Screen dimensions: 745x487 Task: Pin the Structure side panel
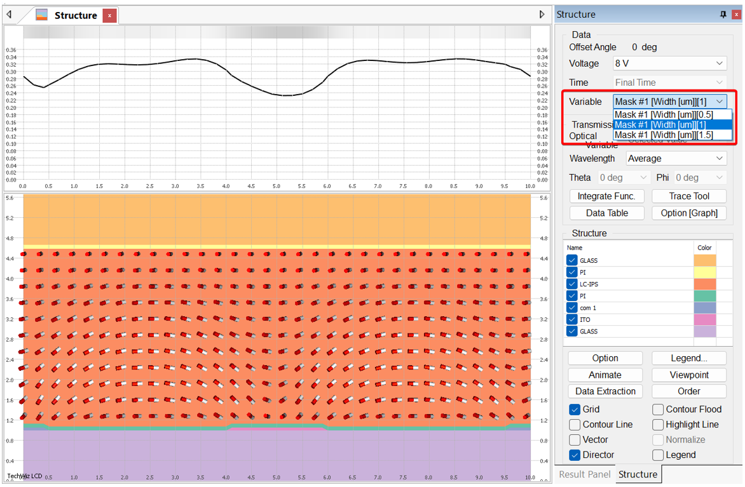pyautogui.click(x=723, y=15)
